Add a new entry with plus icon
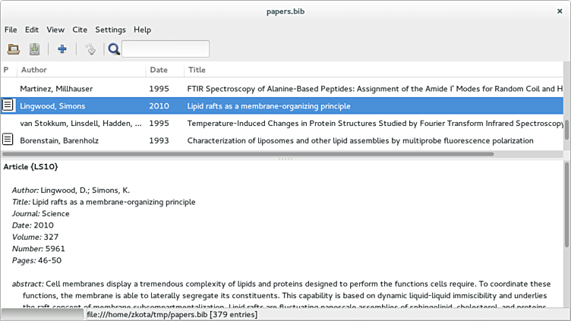 click(x=62, y=49)
